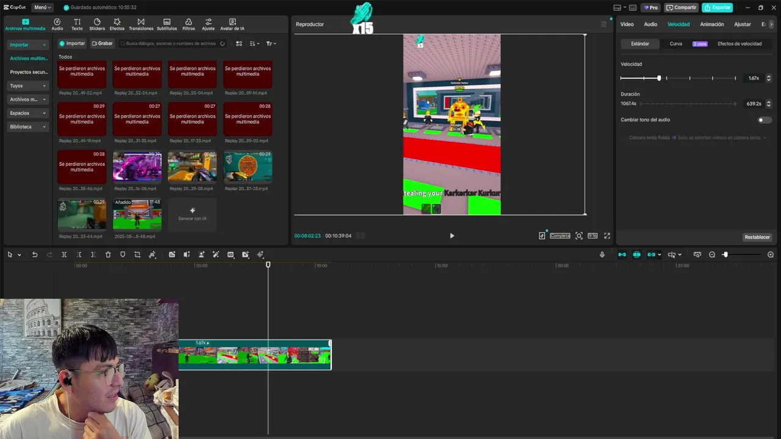This screenshot has width=781, height=439.
Task: Increase the Velocidad value stepper
Action: [769, 76]
